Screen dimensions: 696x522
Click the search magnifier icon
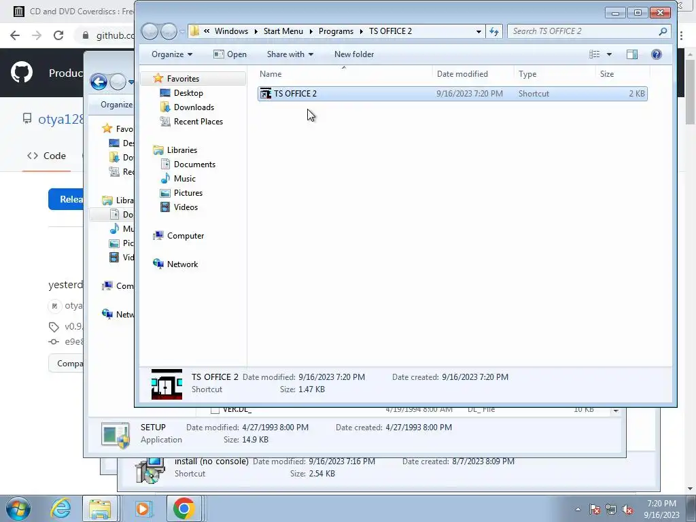click(663, 31)
